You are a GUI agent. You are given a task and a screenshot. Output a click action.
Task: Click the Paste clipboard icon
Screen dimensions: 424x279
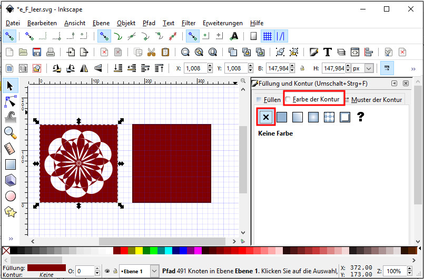coord(165,52)
